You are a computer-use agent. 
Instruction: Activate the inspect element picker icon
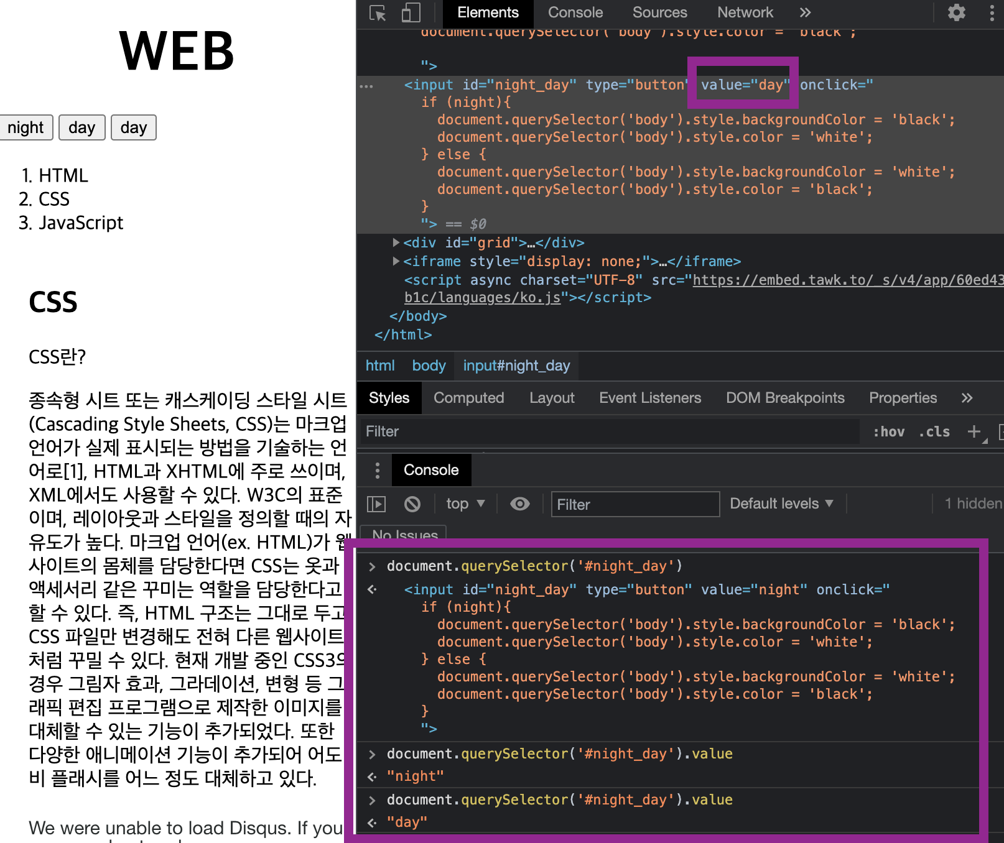(378, 13)
